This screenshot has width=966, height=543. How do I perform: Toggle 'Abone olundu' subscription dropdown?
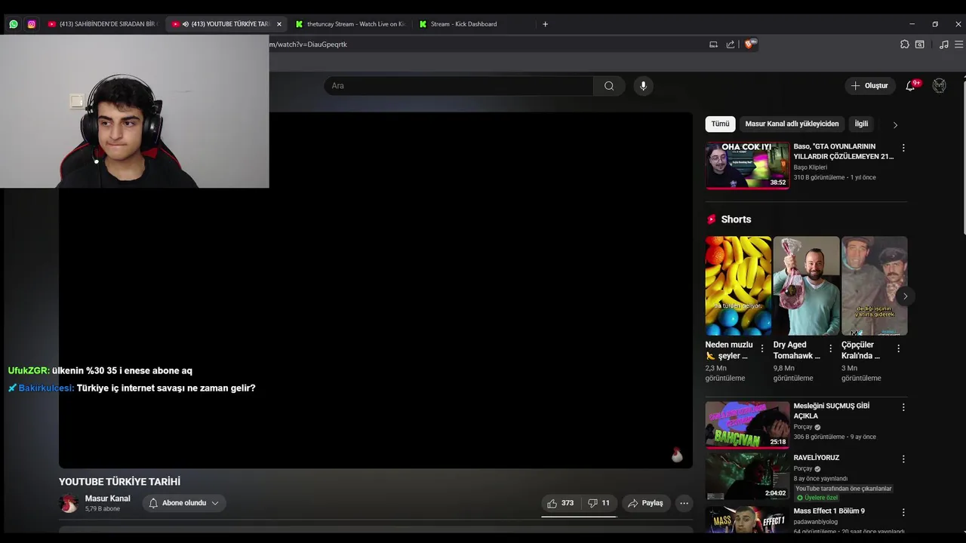point(184,503)
